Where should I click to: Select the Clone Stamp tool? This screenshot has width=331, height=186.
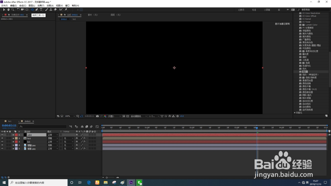pos(51,10)
